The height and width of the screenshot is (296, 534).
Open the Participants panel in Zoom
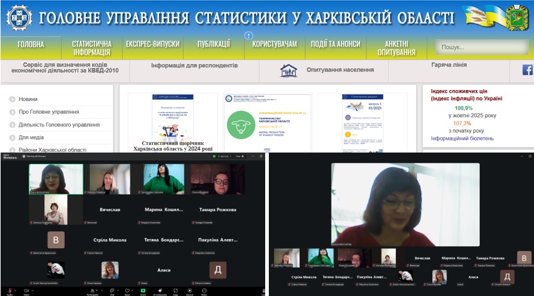(x=92, y=290)
